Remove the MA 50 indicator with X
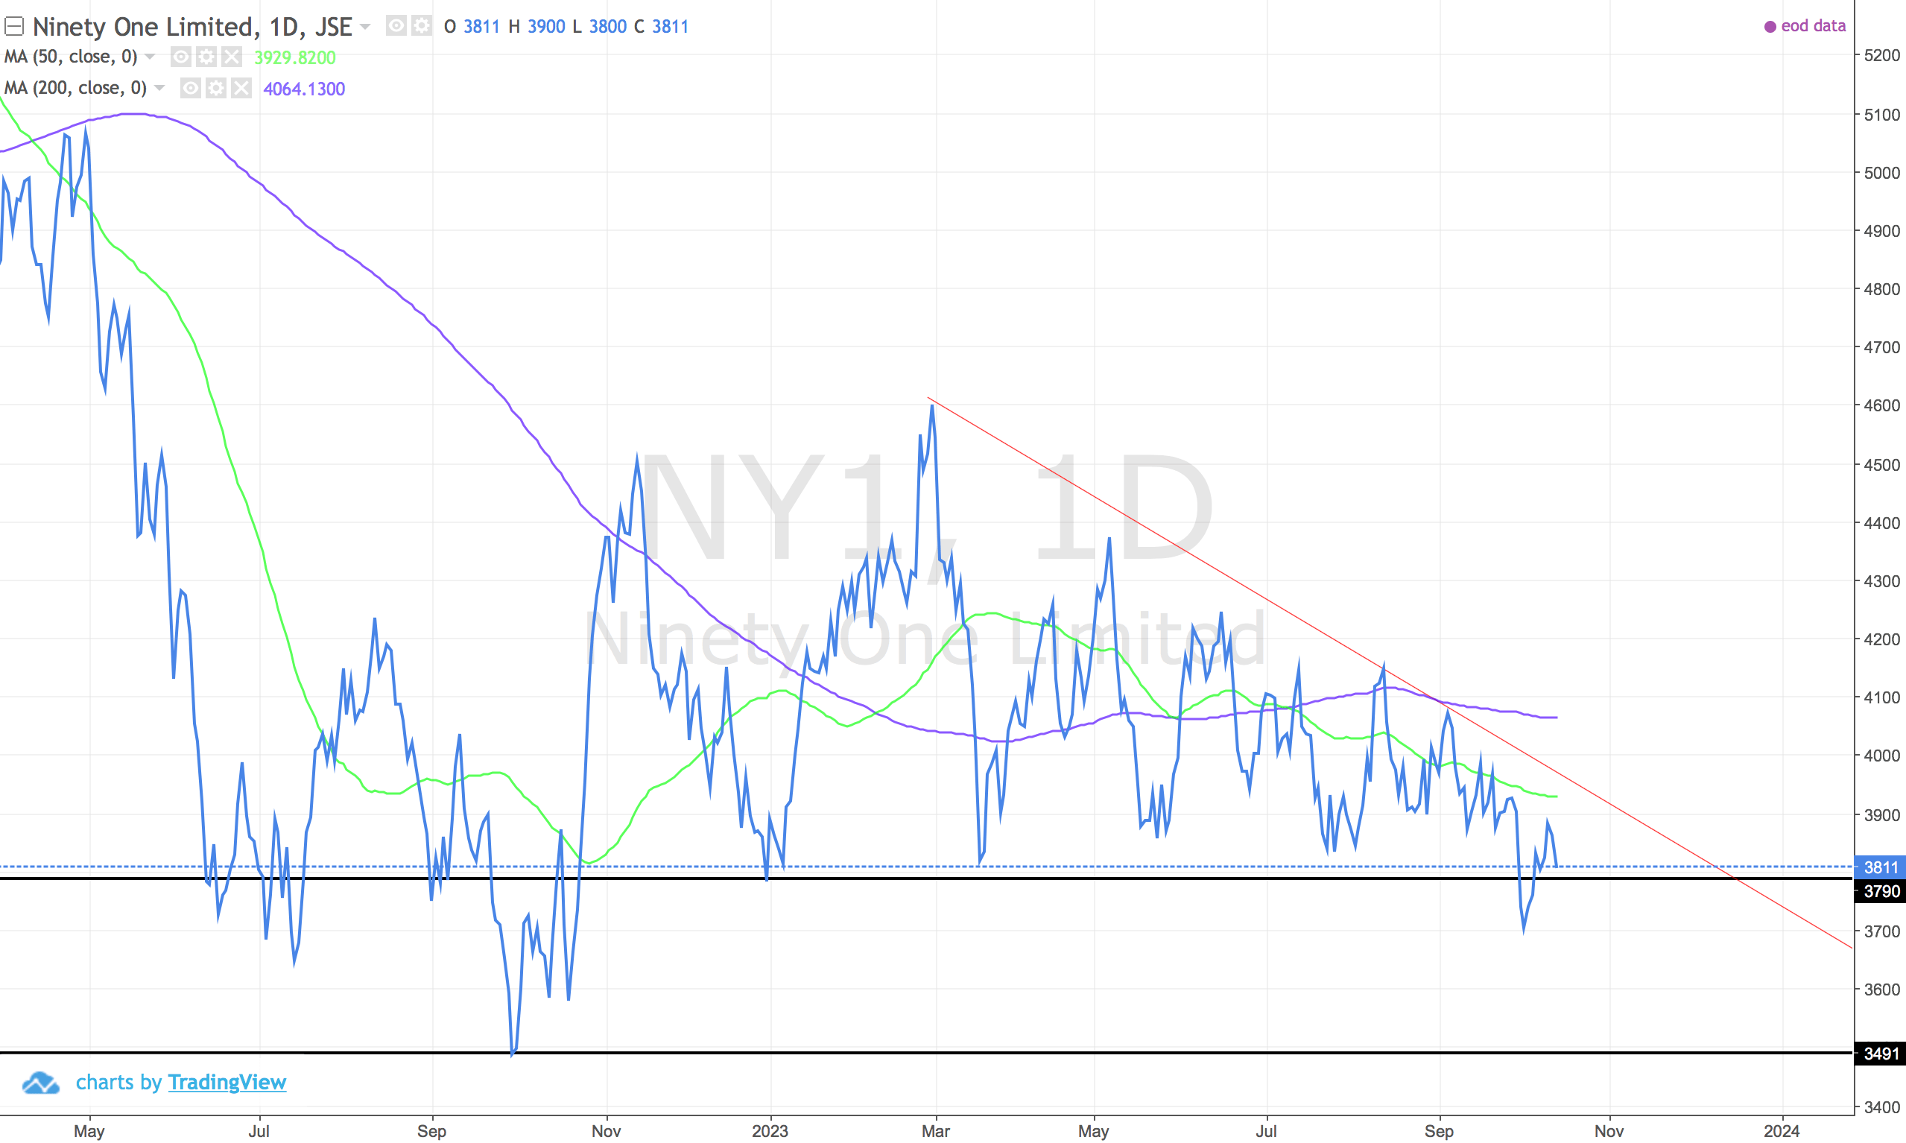Screen dimensions: 1906x1143 (232, 57)
